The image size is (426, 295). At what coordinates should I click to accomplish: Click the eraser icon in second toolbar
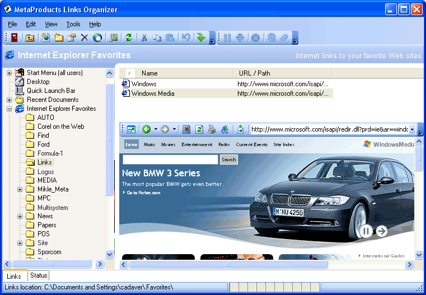coord(284,38)
